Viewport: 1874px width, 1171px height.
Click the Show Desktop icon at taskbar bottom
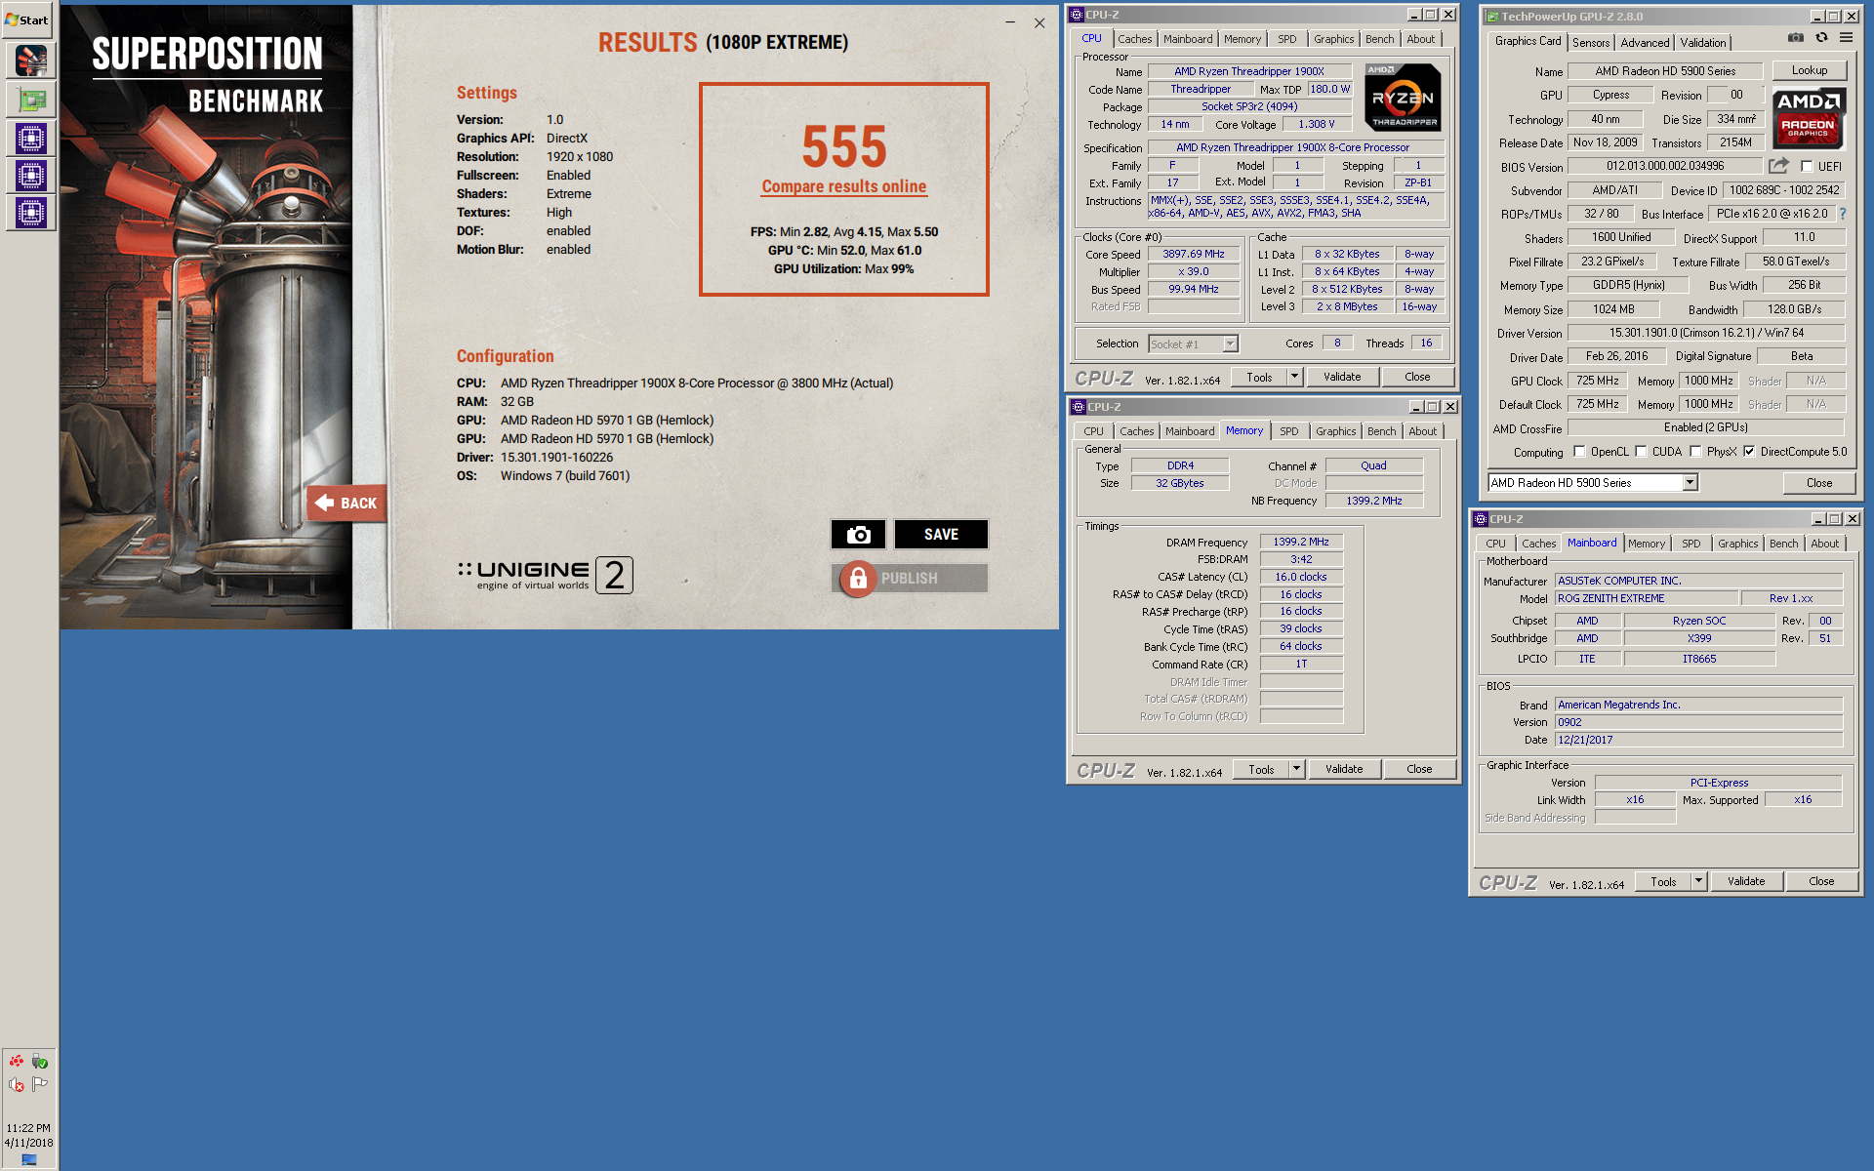(29, 1160)
